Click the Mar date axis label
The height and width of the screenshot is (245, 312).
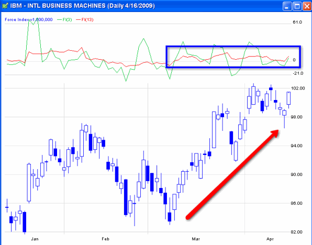click(x=196, y=239)
